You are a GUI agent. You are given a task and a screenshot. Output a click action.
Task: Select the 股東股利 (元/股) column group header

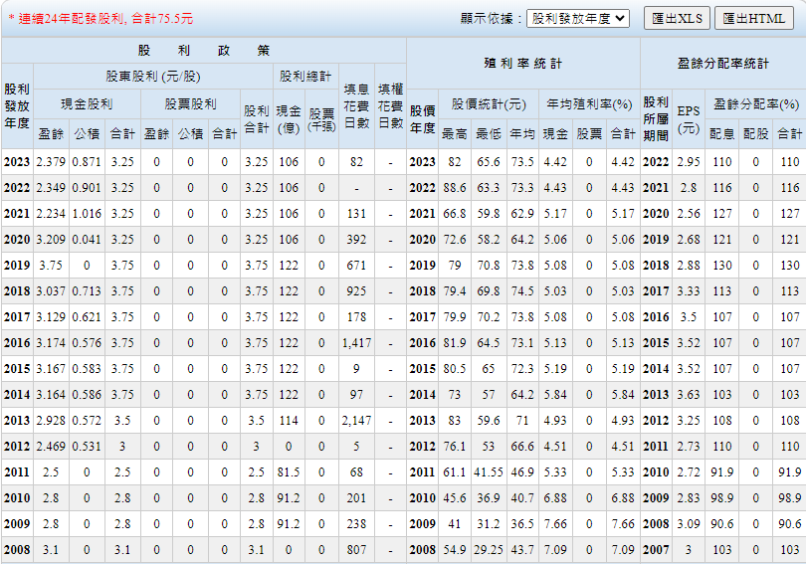click(152, 76)
